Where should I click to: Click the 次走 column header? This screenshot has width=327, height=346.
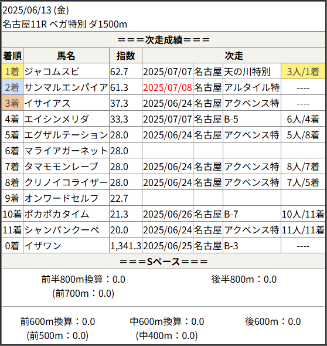pos(234,56)
